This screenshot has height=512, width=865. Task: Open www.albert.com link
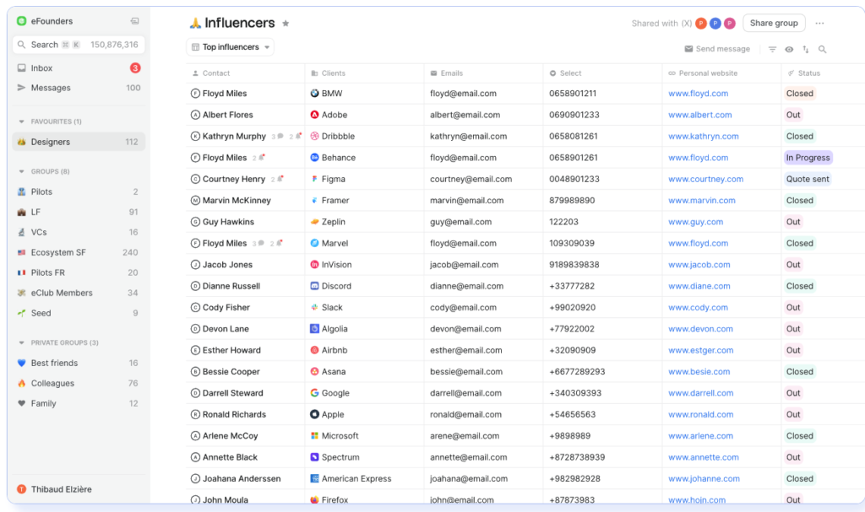pyautogui.click(x=699, y=115)
